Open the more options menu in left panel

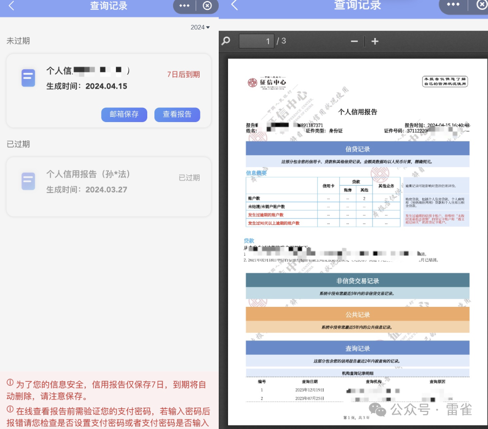pyautogui.click(x=184, y=5)
